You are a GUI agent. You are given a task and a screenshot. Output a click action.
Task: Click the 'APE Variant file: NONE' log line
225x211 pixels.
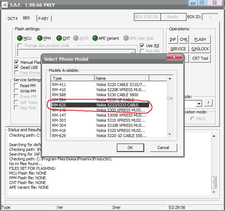tap(29, 187)
